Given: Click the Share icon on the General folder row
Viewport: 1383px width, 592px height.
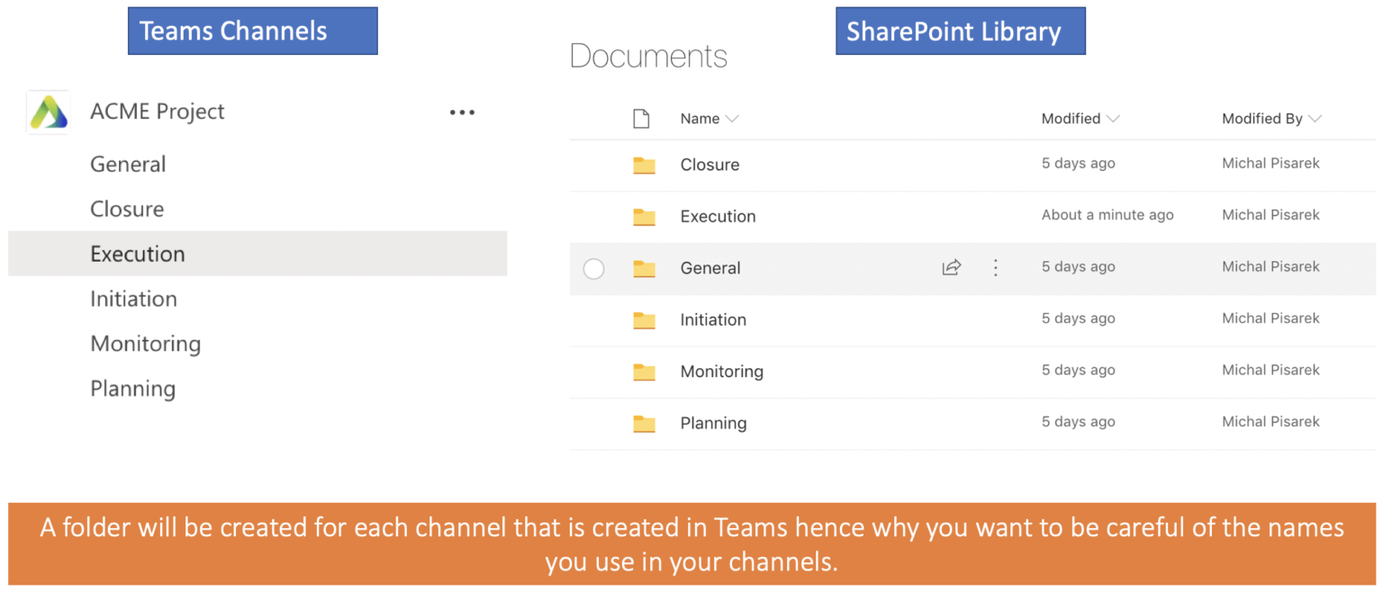Looking at the screenshot, I should [951, 267].
